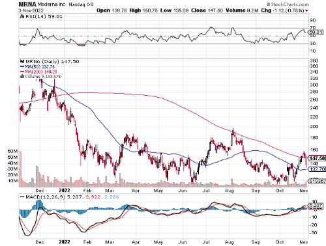Click the StockCharts.com copyright icon
Image resolution: width=326 pixels, height=246 pixels.
click(269, 5)
